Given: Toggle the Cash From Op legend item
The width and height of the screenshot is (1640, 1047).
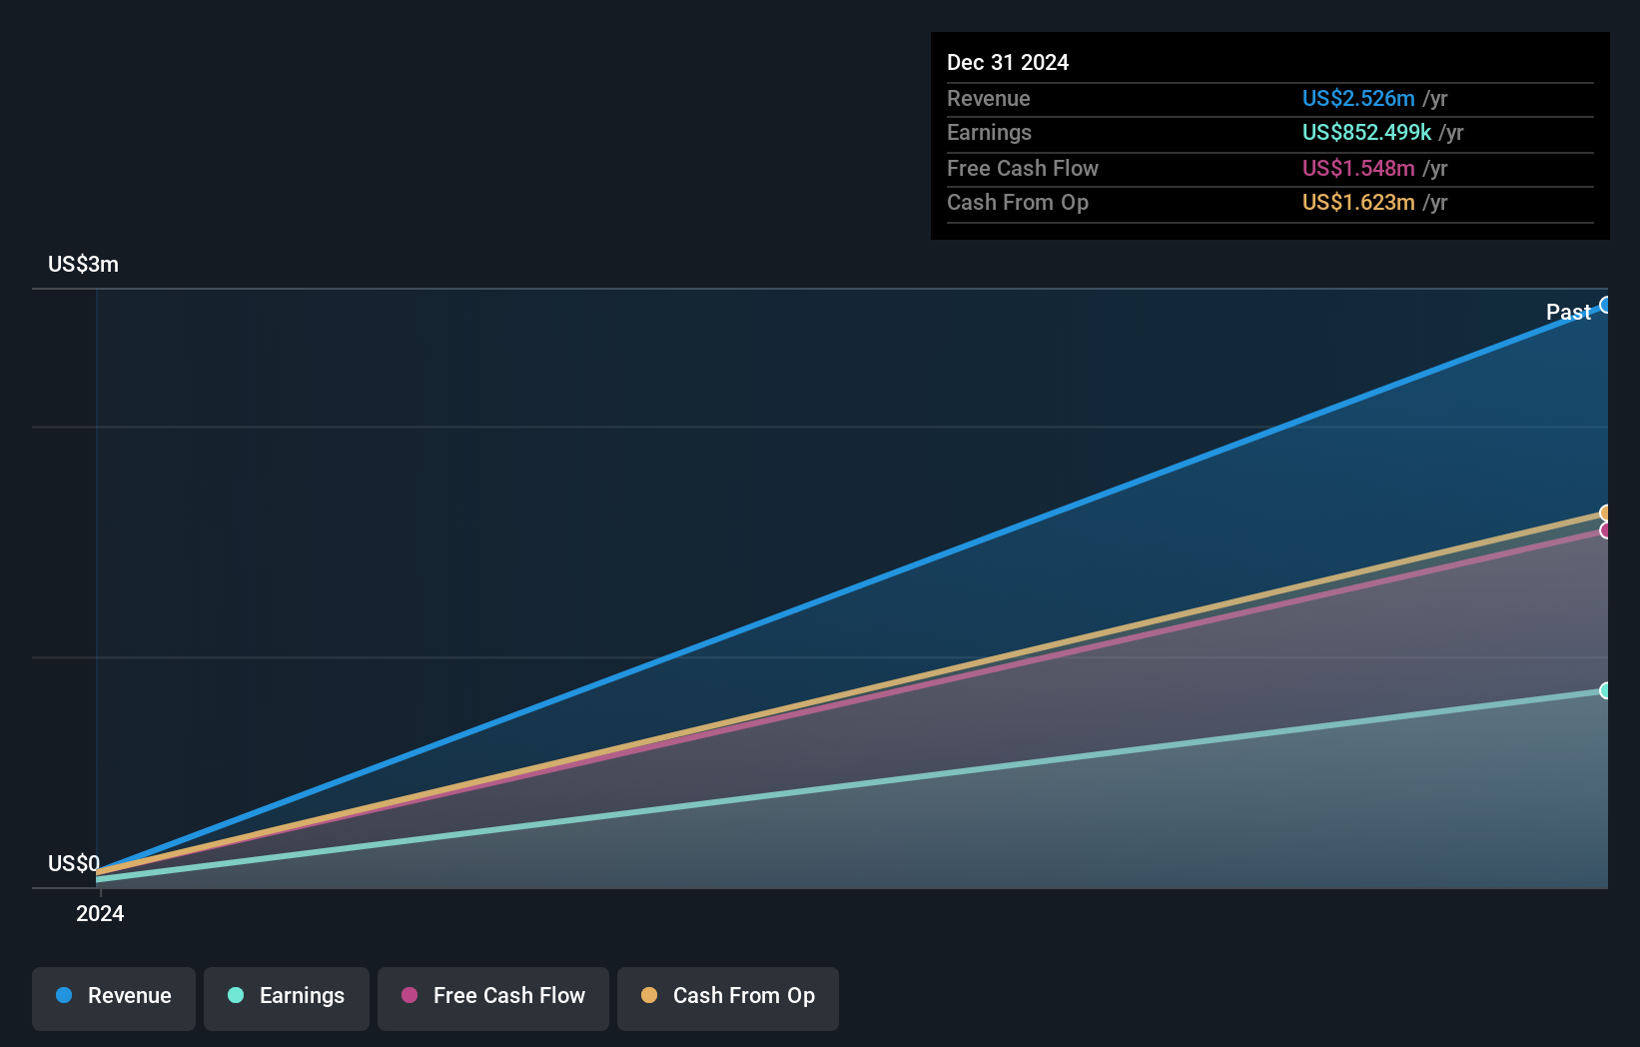Looking at the screenshot, I should pyautogui.click(x=728, y=997).
